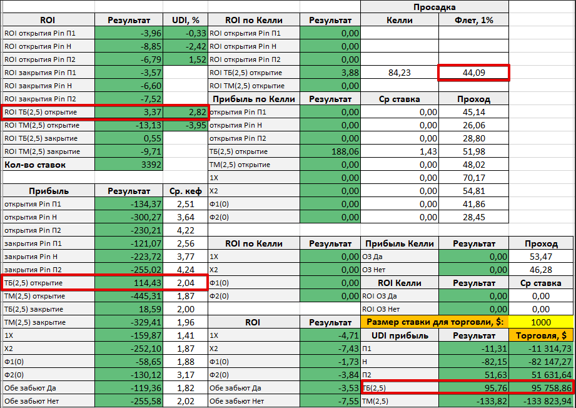Click the average odds cell 2,04
The height and width of the screenshot is (408, 576).
[186, 283]
